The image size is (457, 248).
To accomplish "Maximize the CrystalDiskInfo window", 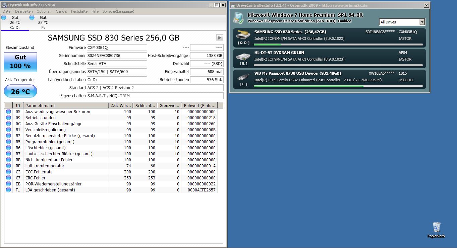I will [217, 5].
